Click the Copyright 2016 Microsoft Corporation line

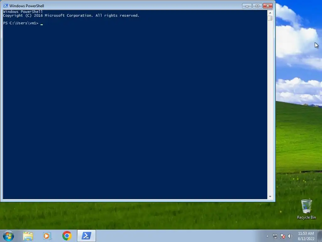click(x=71, y=15)
